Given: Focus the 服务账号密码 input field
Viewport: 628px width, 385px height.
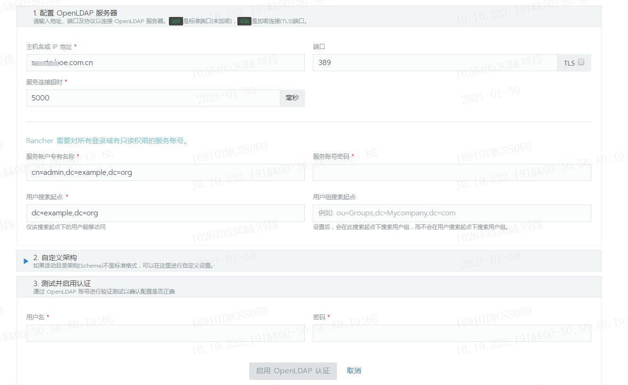Looking at the screenshot, I should tap(452, 172).
